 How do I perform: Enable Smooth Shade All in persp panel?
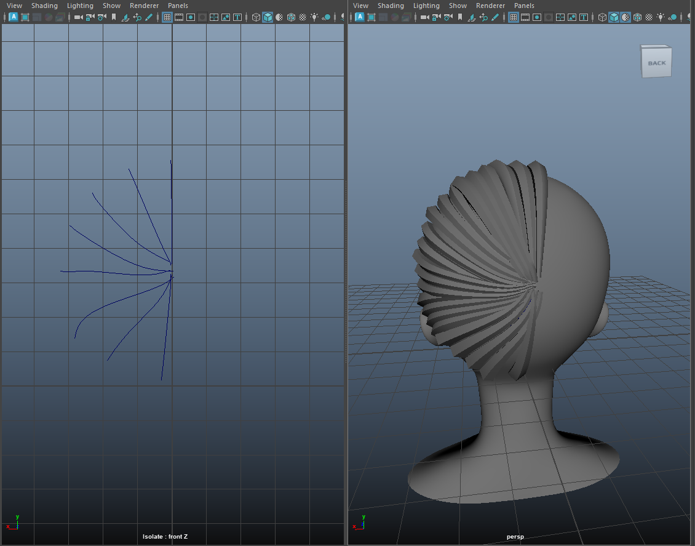click(614, 17)
